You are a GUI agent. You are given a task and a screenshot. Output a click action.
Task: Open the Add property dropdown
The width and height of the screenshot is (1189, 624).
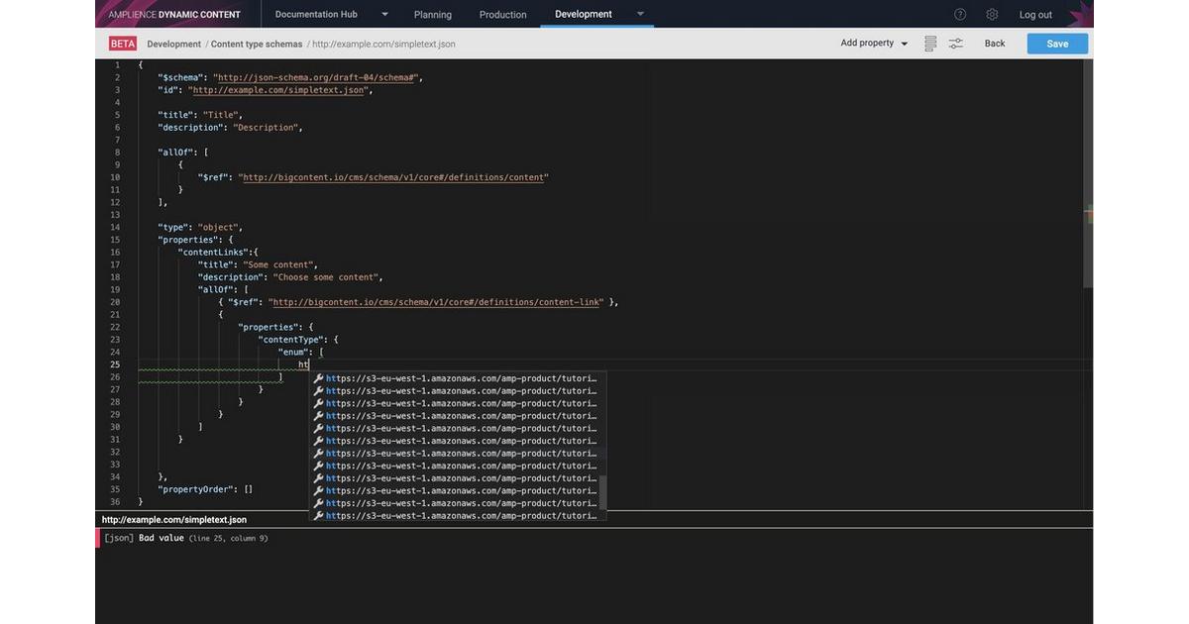pyautogui.click(x=875, y=44)
